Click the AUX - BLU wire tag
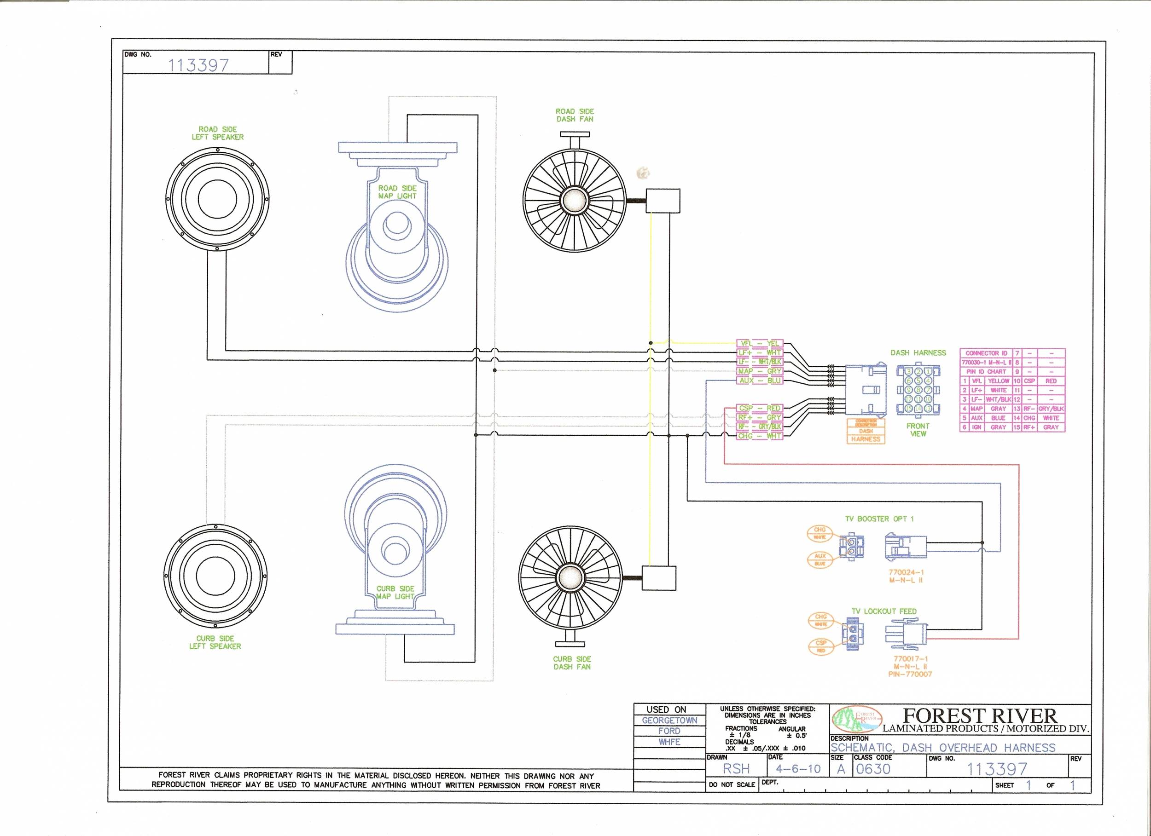This screenshot has width=1151, height=836. coord(760,381)
